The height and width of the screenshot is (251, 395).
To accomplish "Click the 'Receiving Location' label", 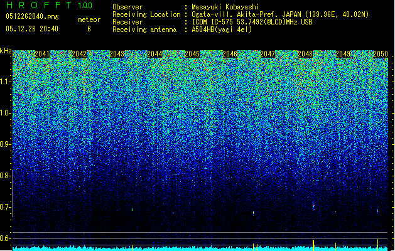I will pyautogui.click(x=146, y=15).
